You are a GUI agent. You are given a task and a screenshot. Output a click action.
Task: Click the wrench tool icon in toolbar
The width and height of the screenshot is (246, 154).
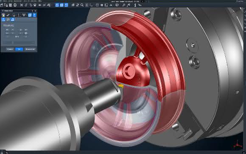coord(124,5)
